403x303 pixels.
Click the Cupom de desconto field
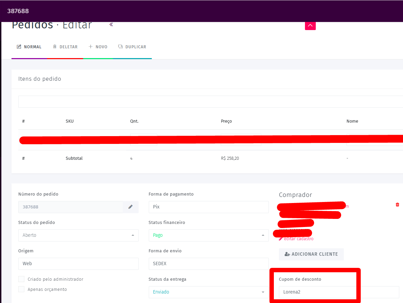pyautogui.click(x=339, y=292)
